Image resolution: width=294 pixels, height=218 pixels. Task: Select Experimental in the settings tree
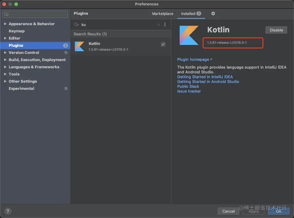coord(21,89)
